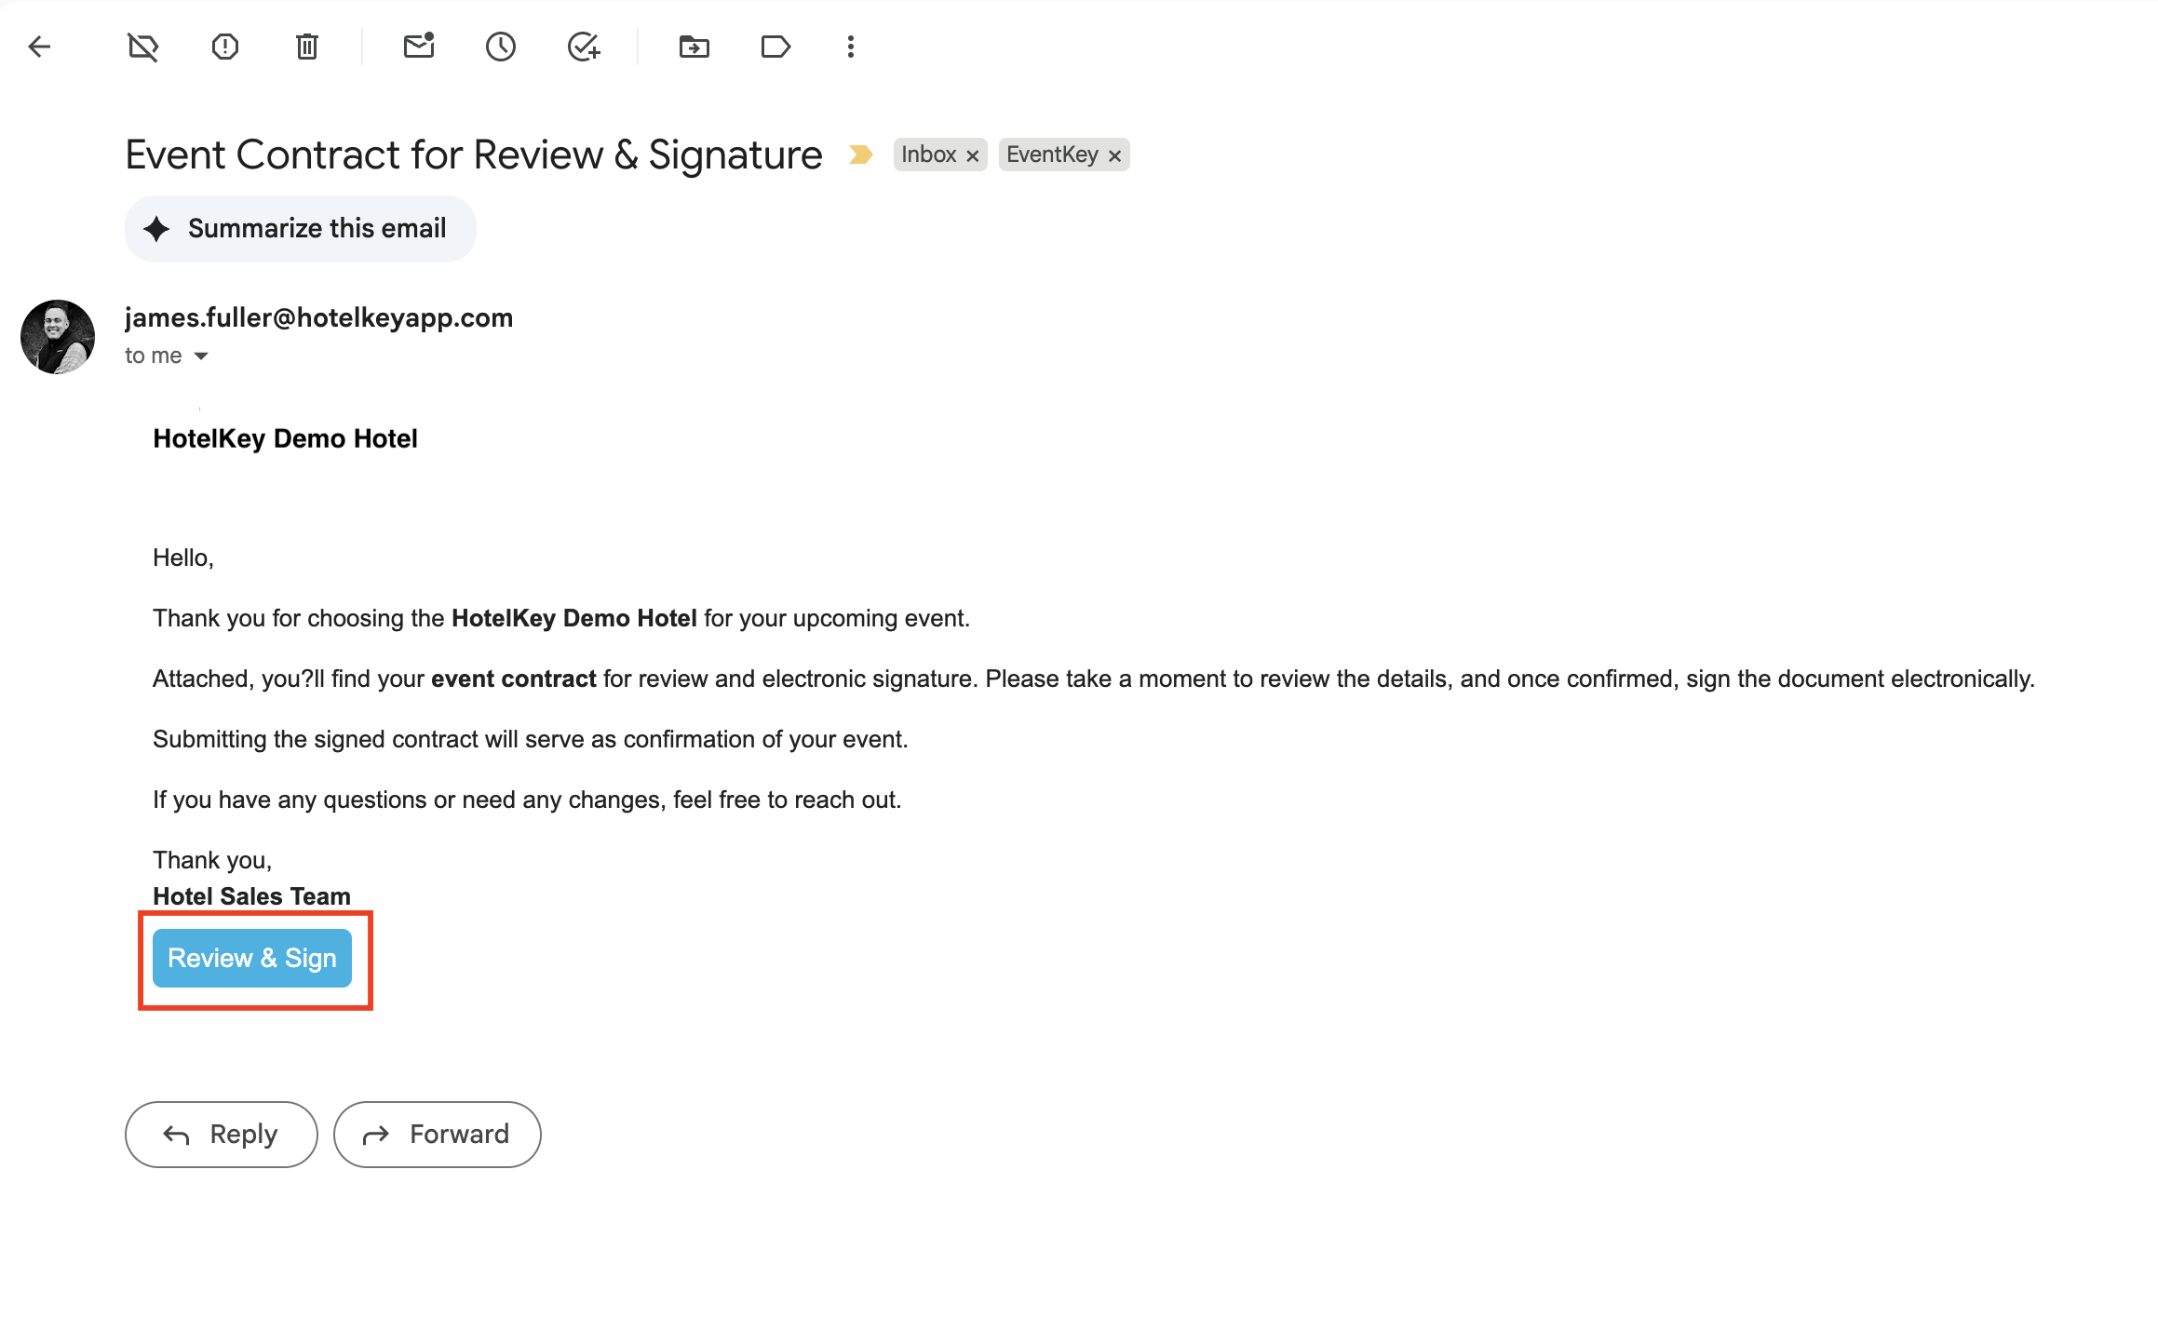Go back to the inbox list
Viewport: 2158px width, 1331px height.
(39, 47)
